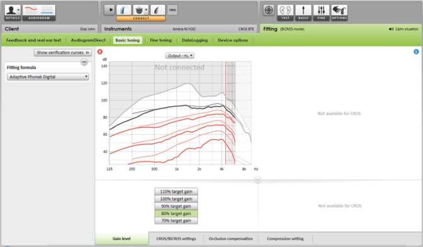Select 100% target gain

coord(176,199)
